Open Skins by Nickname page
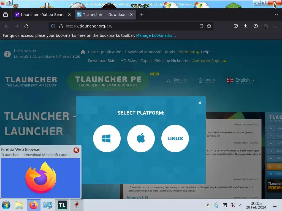This screenshot has width=282, height=211. pyautogui.click(x=172, y=61)
